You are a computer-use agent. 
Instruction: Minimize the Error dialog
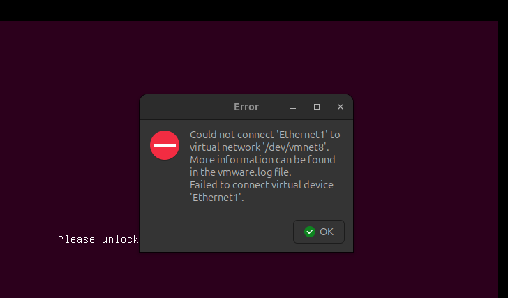tap(293, 107)
